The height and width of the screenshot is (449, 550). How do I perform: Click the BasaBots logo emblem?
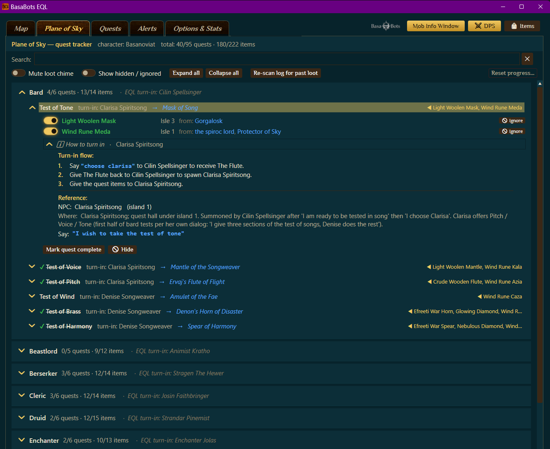click(386, 26)
